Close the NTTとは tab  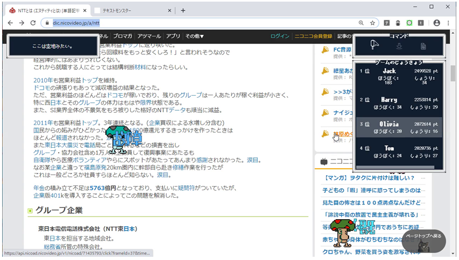click(x=85, y=11)
